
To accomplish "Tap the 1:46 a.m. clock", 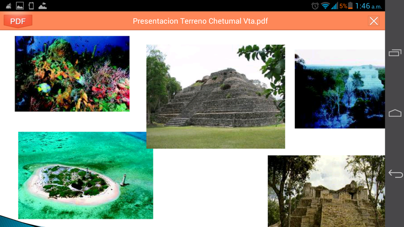I will [369, 6].
